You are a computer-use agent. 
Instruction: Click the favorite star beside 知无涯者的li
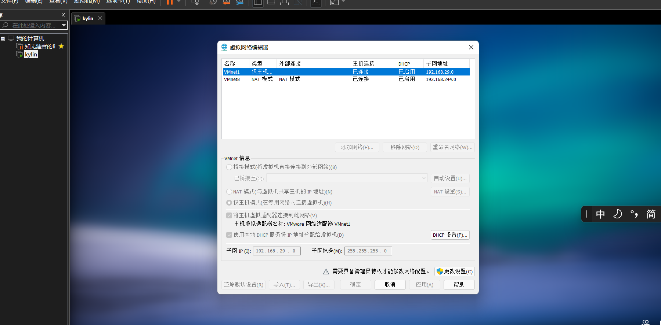point(61,46)
